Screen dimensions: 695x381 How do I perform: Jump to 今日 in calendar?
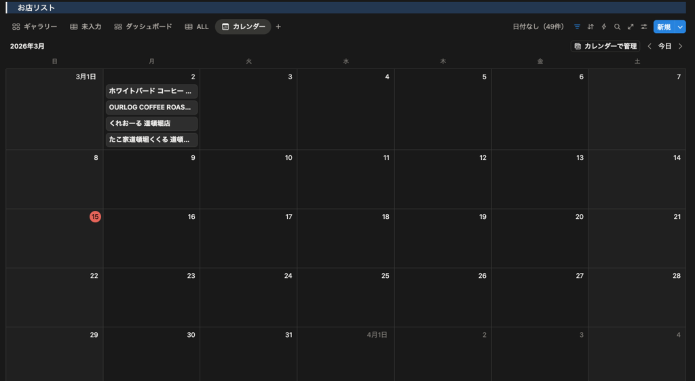tap(665, 46)
